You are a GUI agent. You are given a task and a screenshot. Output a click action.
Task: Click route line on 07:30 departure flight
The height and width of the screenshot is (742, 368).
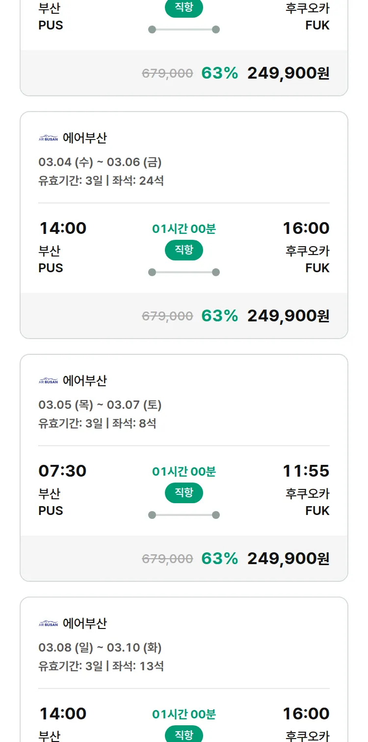[184, 515]
